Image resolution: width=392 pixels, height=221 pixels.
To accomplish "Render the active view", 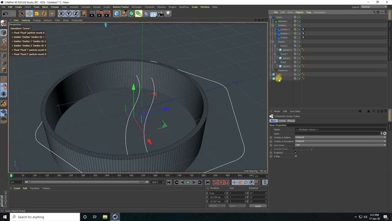I will coord(92,14).
